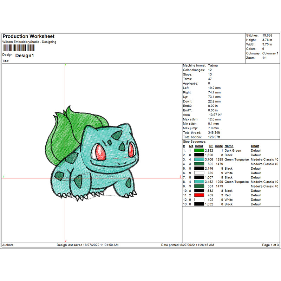Click the Colorway 1 value
The height and width of the screenshot is (281, 281).
pyautogui.click(x=271, y=53)
